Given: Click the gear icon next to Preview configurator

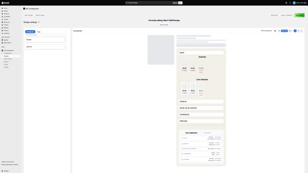Looking at the screenshot, I should click(275, 31).
